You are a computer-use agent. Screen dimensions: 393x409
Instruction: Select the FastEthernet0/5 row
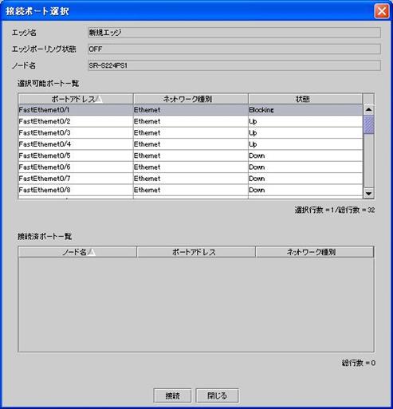click(x=191, y=155)
